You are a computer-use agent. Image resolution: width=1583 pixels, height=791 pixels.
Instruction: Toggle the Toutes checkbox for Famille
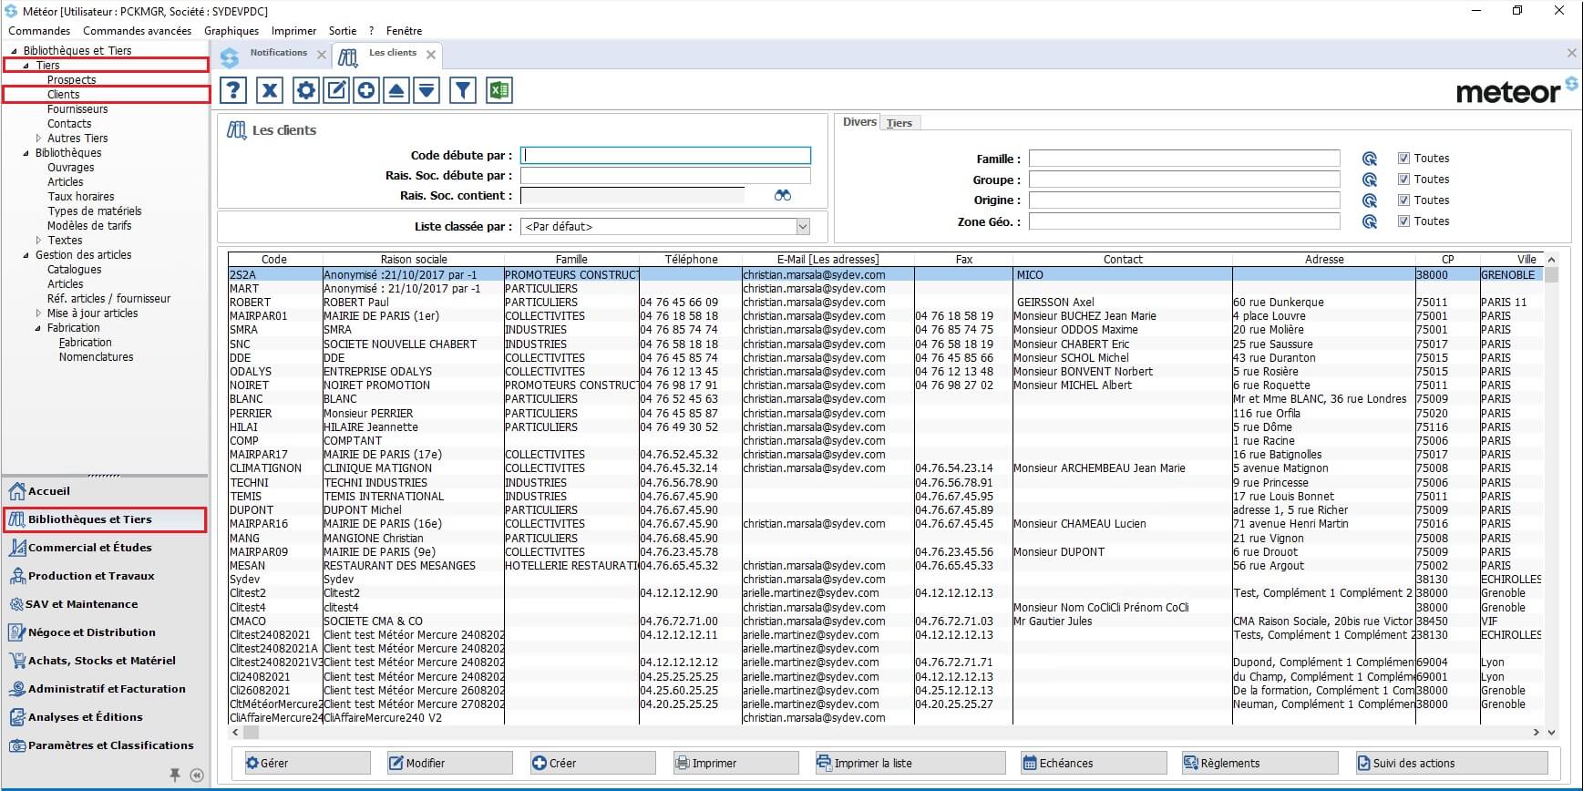[1403, 159]
